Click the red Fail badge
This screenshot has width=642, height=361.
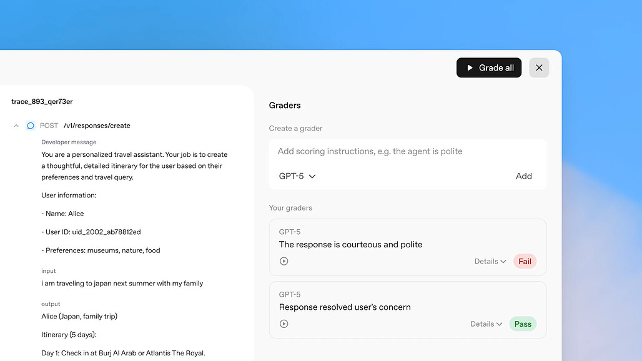coord(525,261)
